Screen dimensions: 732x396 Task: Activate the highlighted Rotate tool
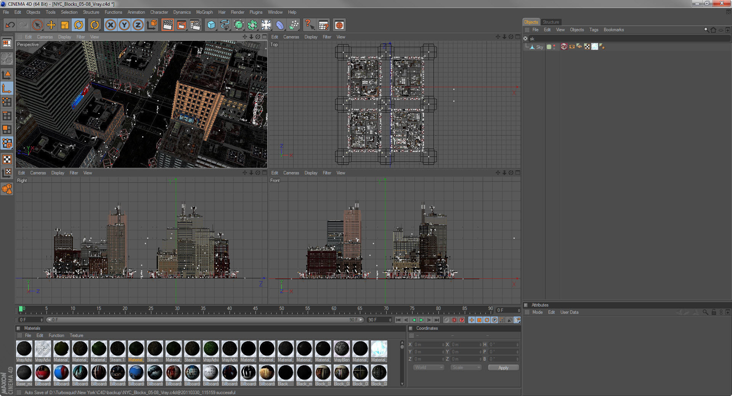(x=79, y=25)
